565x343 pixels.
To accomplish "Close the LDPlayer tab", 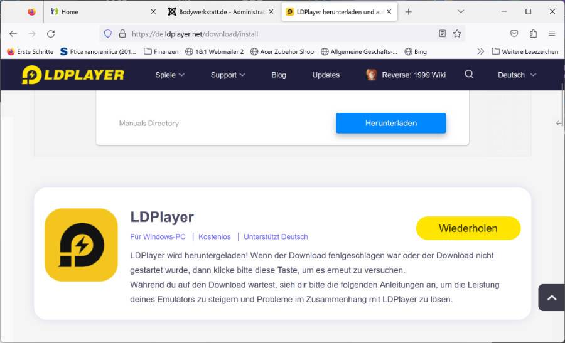I will point(389,12).
